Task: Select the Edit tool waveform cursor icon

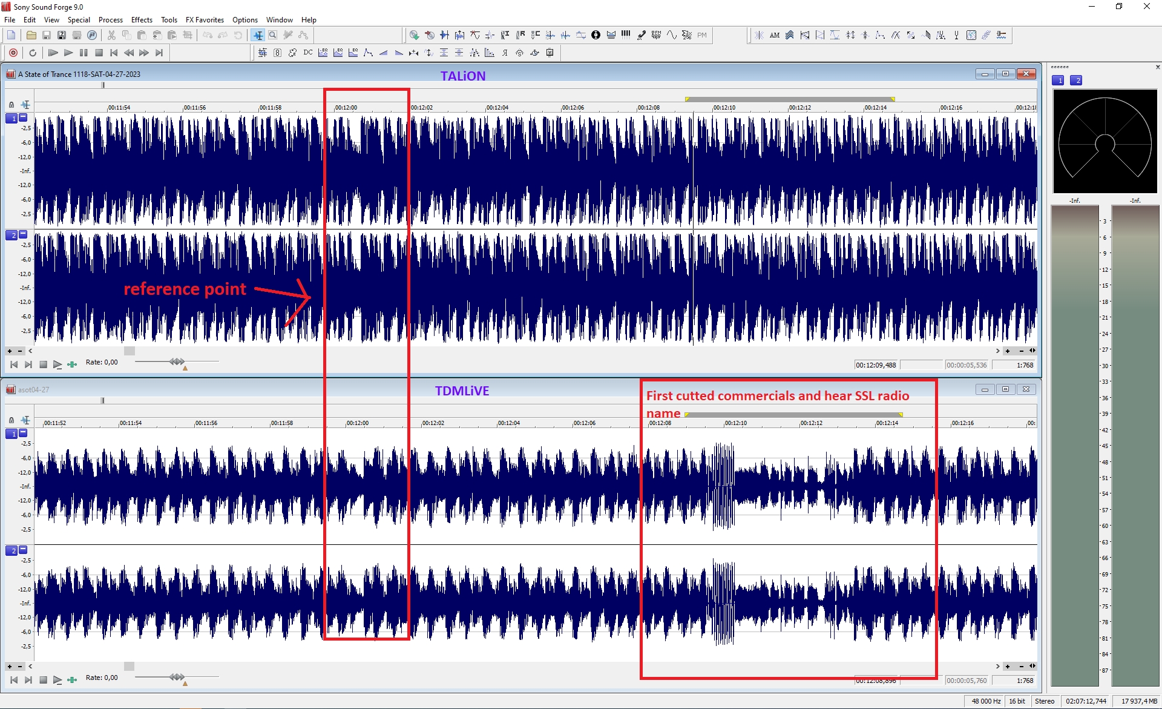Action: point(258,35)
